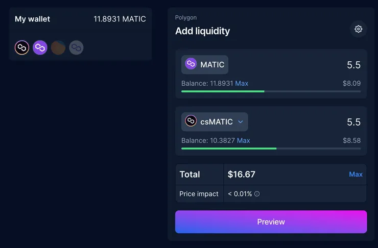The image size is (378, 248).
Task: Click the 11.8931 MATIC wallet balance
Action: (120, 19)
